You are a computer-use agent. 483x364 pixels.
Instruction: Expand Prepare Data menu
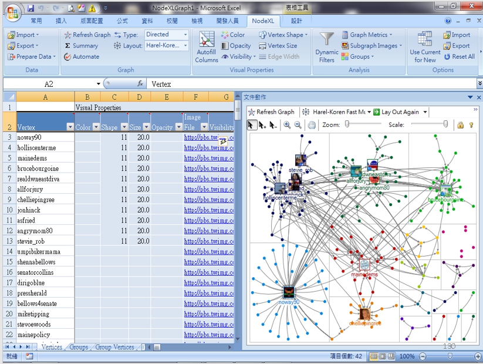point(32,57)
